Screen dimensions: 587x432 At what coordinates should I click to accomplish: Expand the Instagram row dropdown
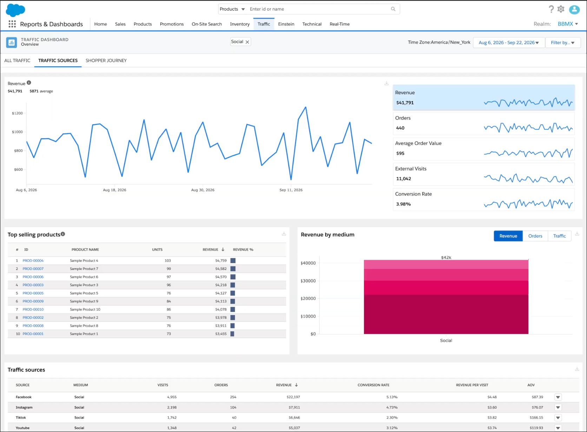[x=558, y=407]
